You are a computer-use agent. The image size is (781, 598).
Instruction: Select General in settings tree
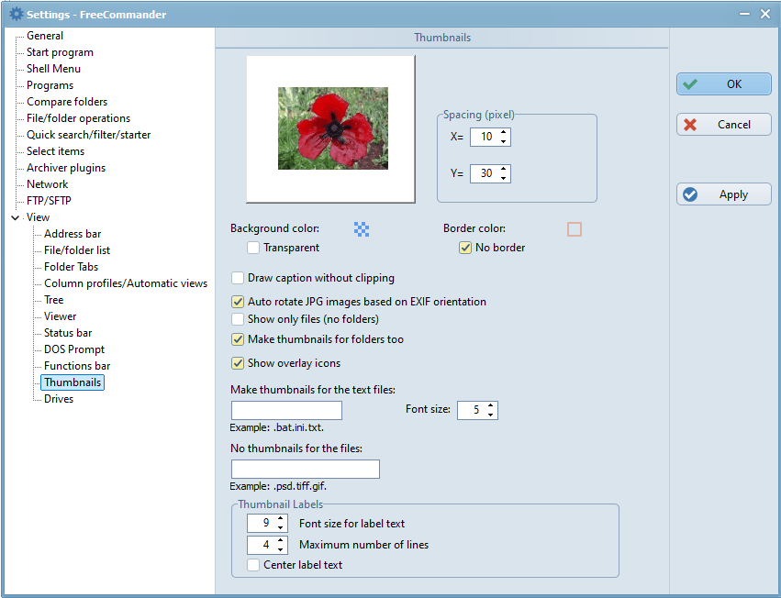point(45,36)
